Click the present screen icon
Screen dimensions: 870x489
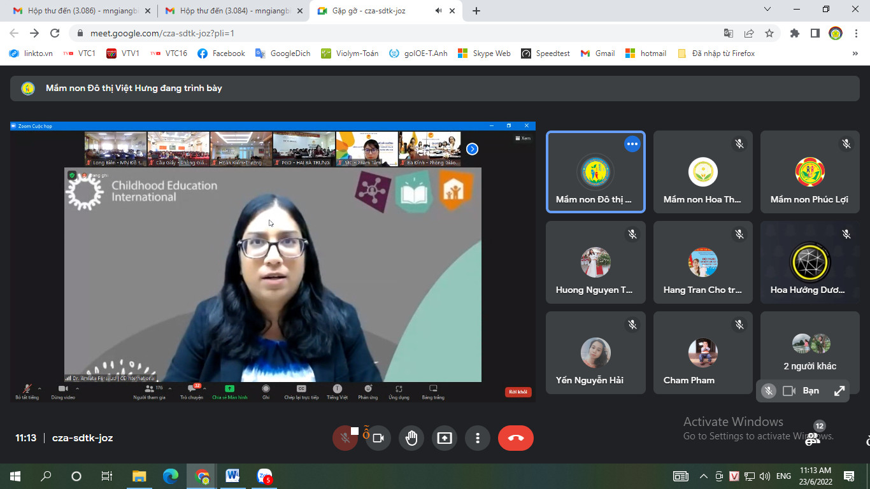445,438
